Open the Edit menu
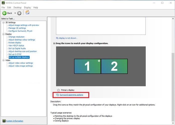 coord(9,7)
